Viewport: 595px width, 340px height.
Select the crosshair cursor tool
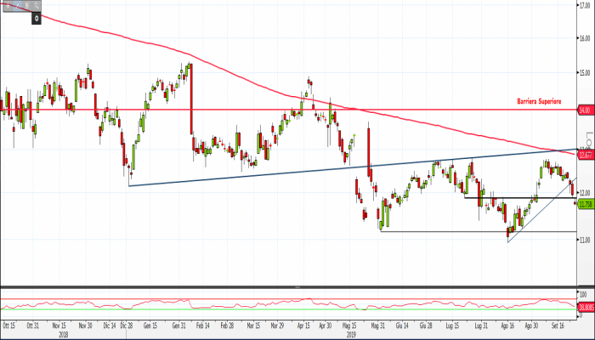tap(6, 4)
